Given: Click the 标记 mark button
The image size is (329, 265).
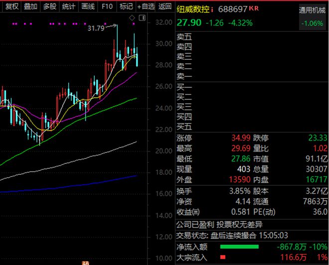Looking at the screenshot, I should (x=126, y=6).
